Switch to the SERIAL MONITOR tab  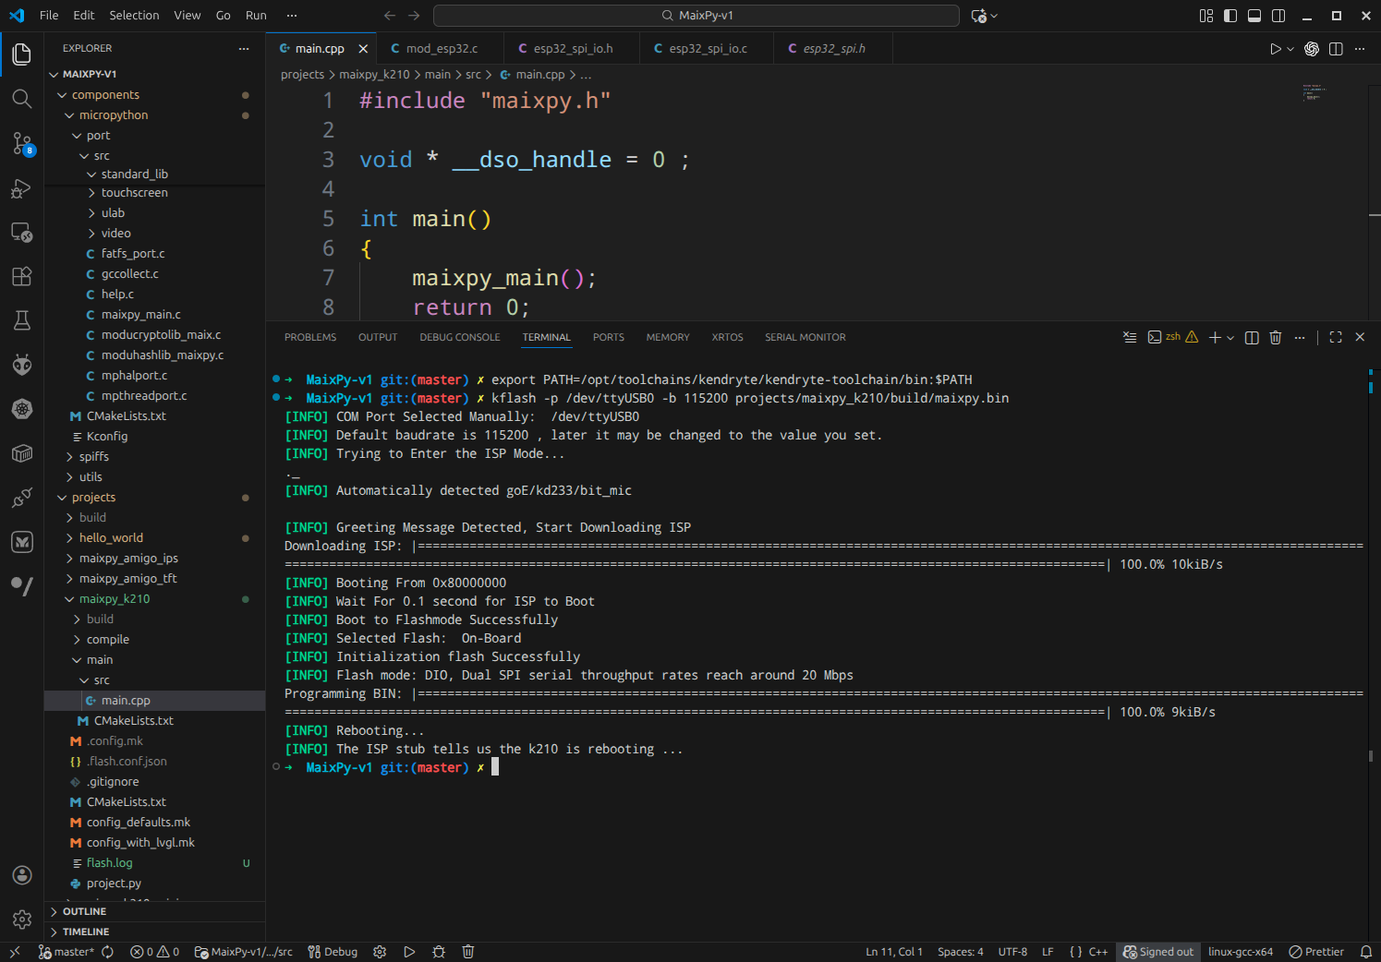805,337
